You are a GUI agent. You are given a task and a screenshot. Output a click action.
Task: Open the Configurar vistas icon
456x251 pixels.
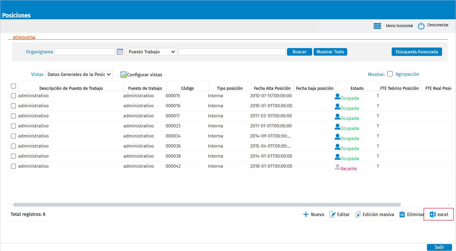pyautogui.click(x=124, y=75)
